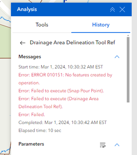Screen dimensions: 137x155
Task: Collapse the Messages section chevron
Action: pyautogui.click(x=117, y=57)
